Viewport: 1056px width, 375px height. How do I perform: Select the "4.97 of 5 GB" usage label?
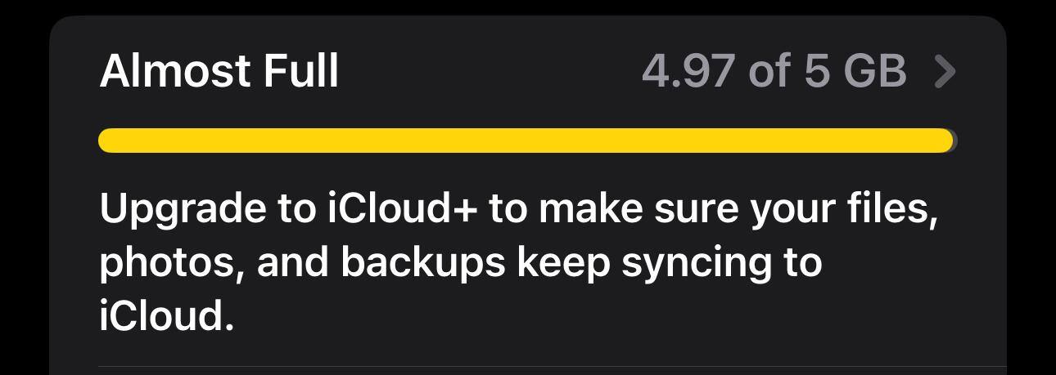[774, 72]
